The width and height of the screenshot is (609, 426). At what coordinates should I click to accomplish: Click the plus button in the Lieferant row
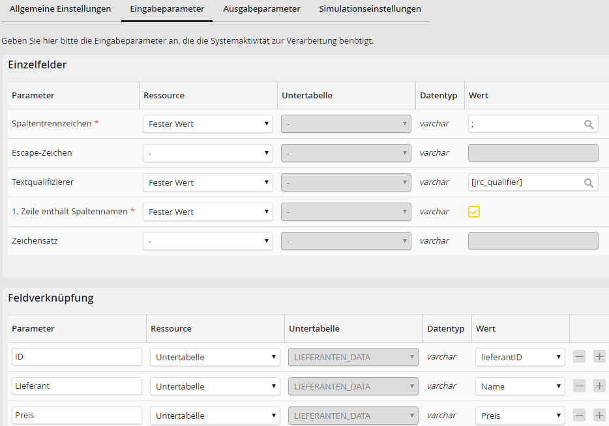point(599,386)
